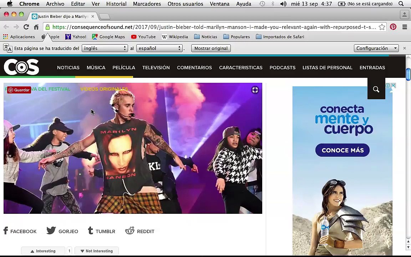The width and height of the screenshot is (411, 257).
Task: Open the Ver menu
Action: (x=96, y=4)
